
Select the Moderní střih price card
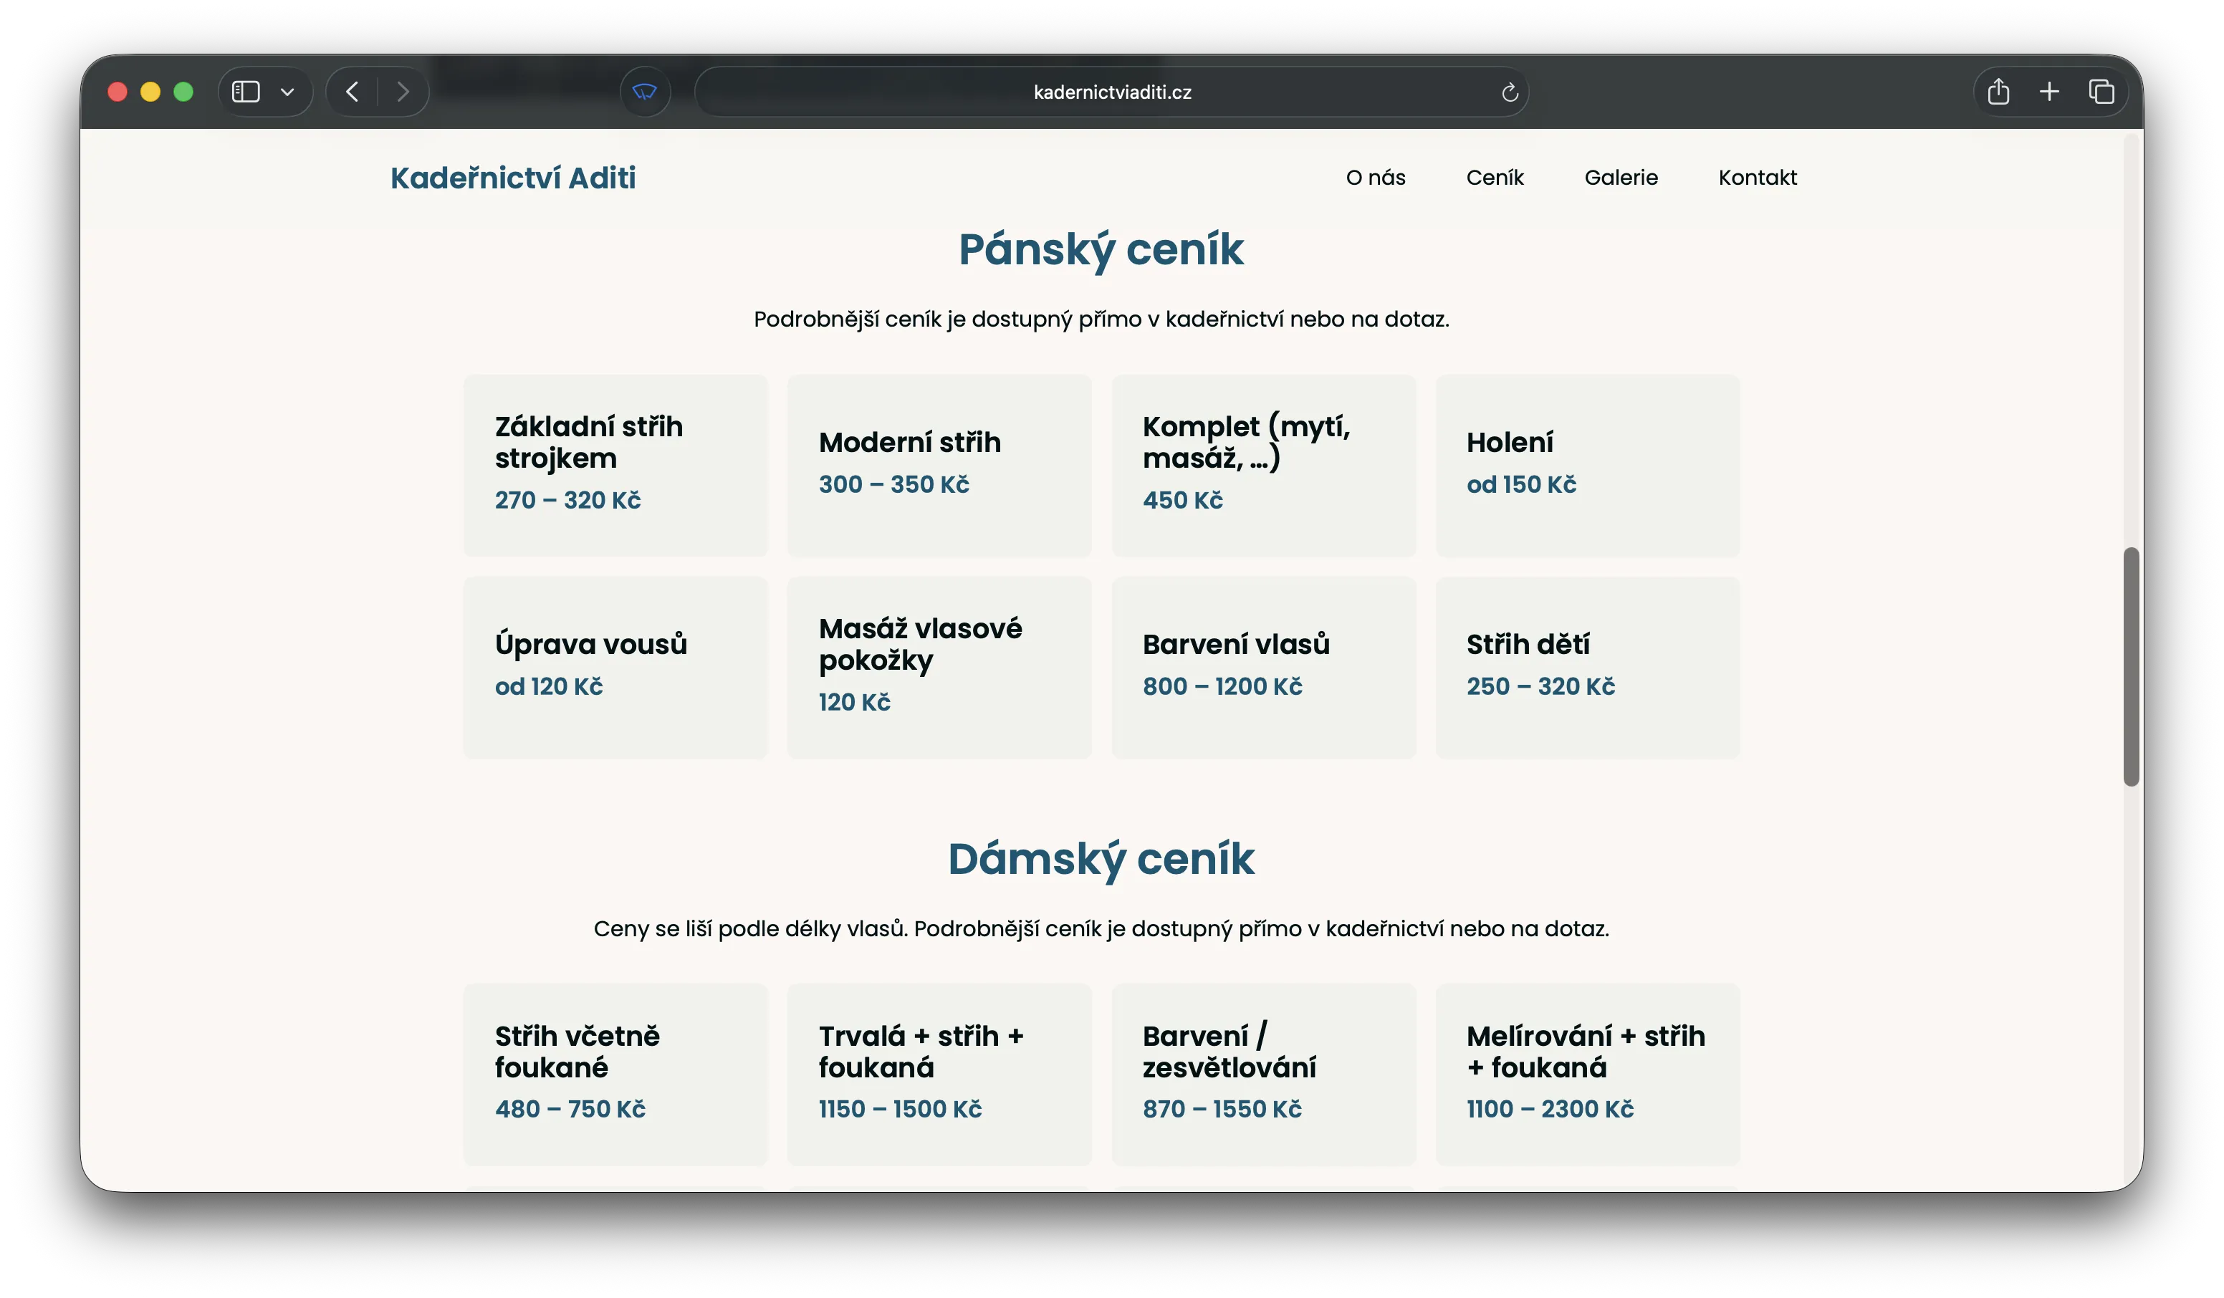(x=939, y=465)
